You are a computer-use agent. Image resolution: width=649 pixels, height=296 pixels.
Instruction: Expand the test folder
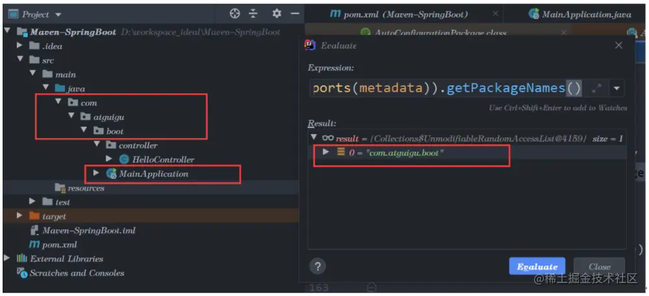click(32, 201)
